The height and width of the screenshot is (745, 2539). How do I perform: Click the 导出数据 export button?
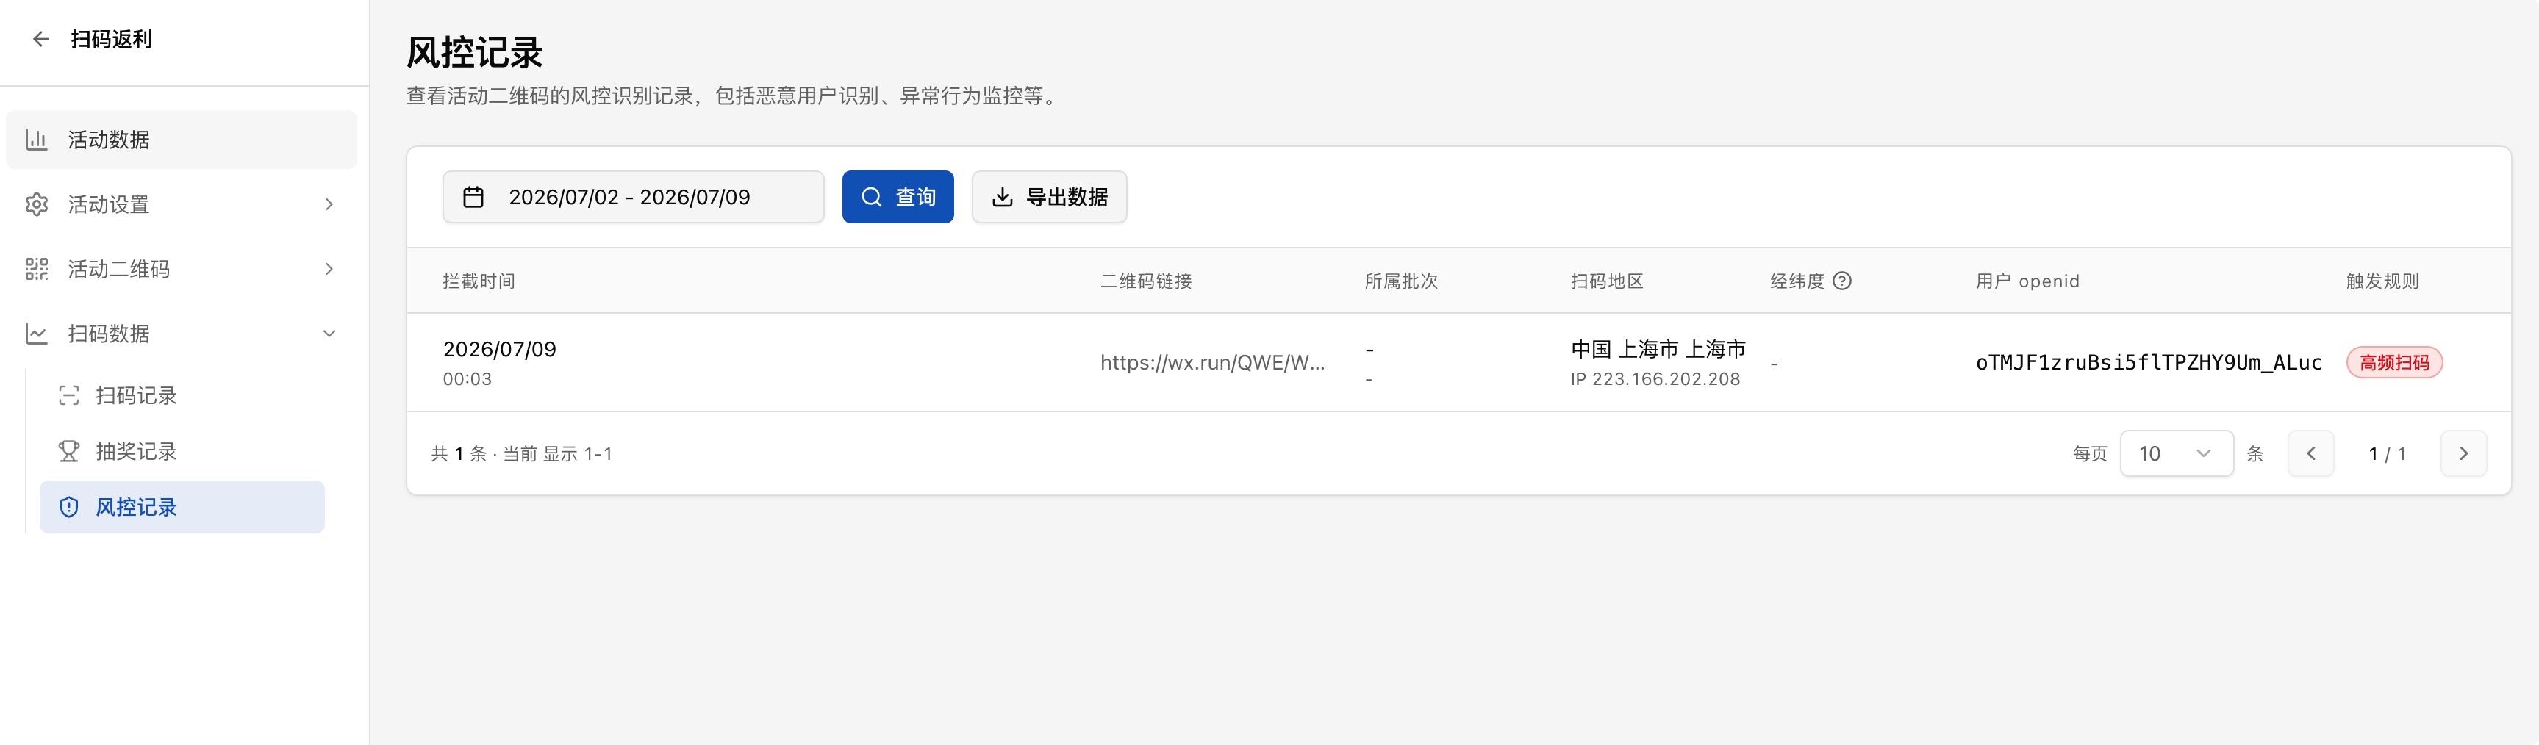(x=1049, y=197)
